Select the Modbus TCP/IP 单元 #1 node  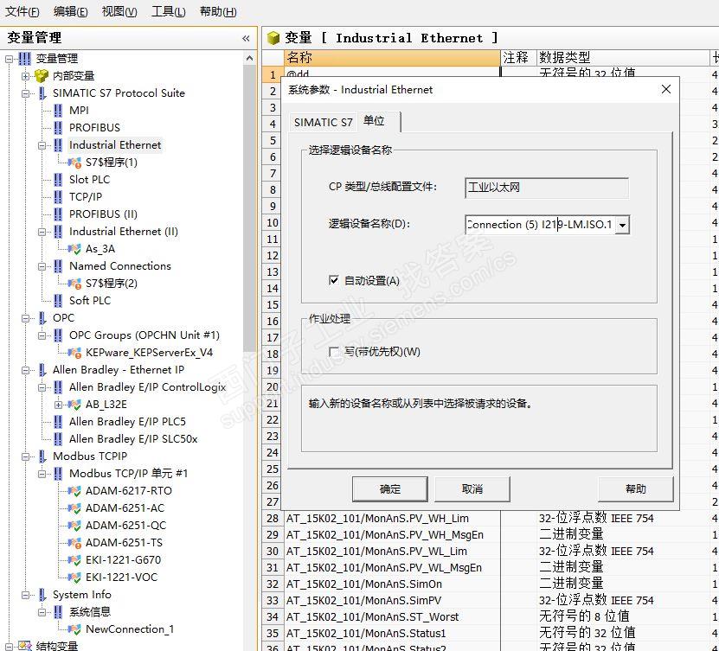coord(128,474)
